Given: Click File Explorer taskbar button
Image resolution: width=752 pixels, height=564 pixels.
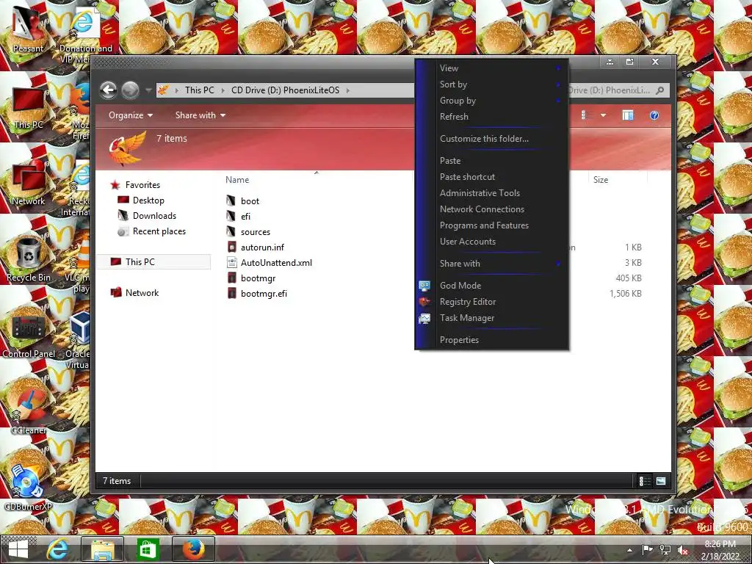Looking at the screenshot, I should click(x=102, y=549).
